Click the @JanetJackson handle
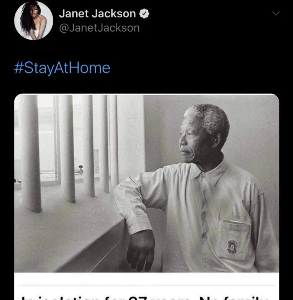 pyautogui.click(x=99, y=28)
